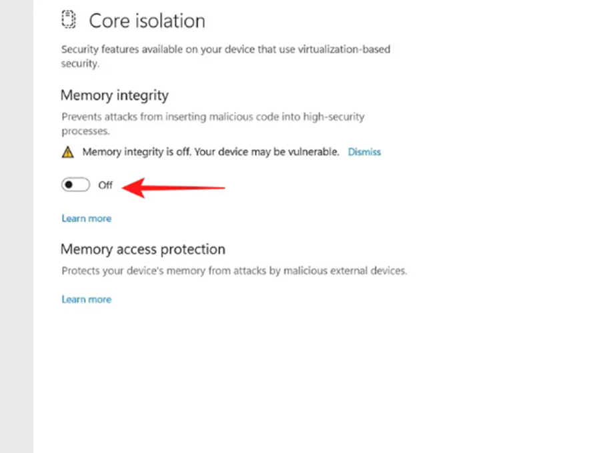The image size is (595, 453).
Task: Dismiss the memory integrity warning
Action: [364, 152]
